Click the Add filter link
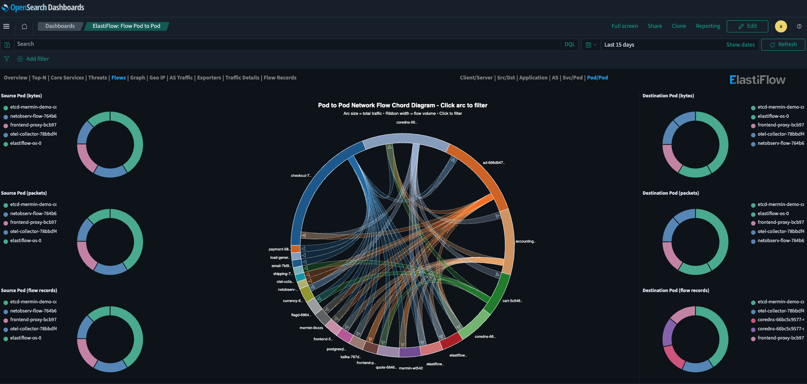This screenshot has width=807, height=384. 37,59
